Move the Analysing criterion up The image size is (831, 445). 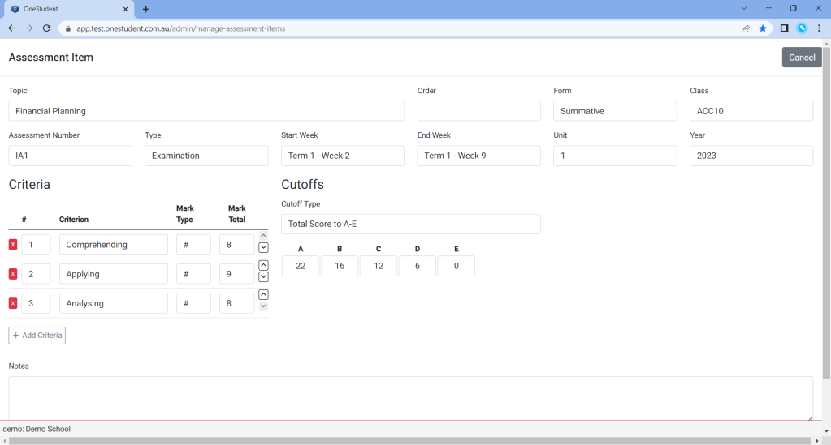(263, 294)
